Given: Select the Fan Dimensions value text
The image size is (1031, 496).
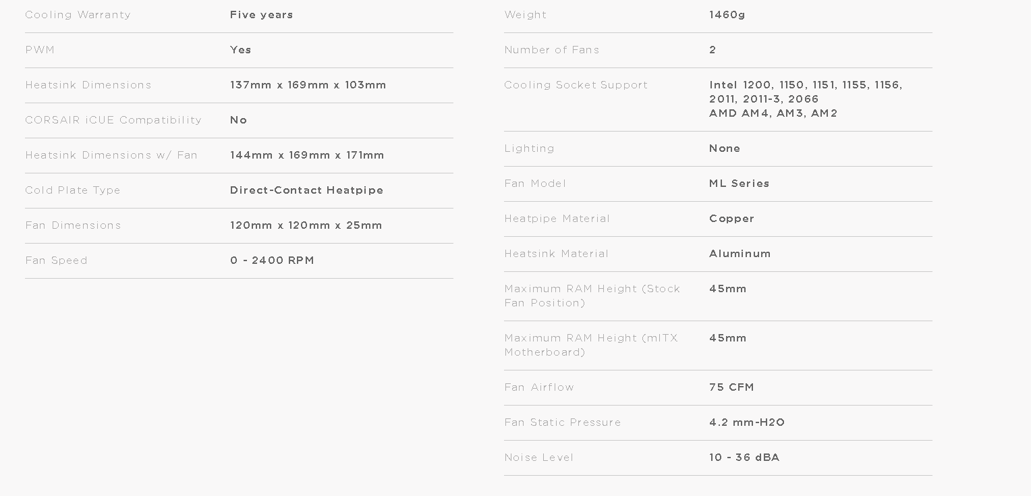Looking at the screenshot, I should coord(306,225).
